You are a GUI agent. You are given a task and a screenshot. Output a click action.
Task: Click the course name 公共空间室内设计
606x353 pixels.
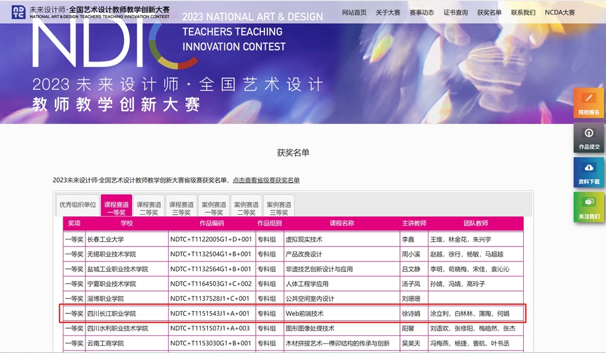[x=310, y=299]
